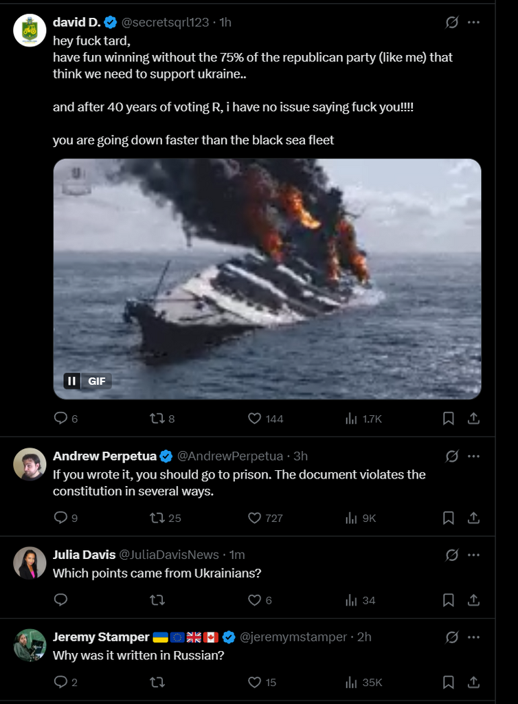This screenshot has height=704, width=518.
Task: Reply to david D.'s post
Action: (x=61, y=418)
